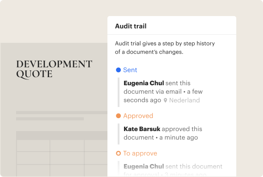The image size is (263, 177).
Task: Click Eugenia Chul in the Sent entry
Action: point(144,83)
